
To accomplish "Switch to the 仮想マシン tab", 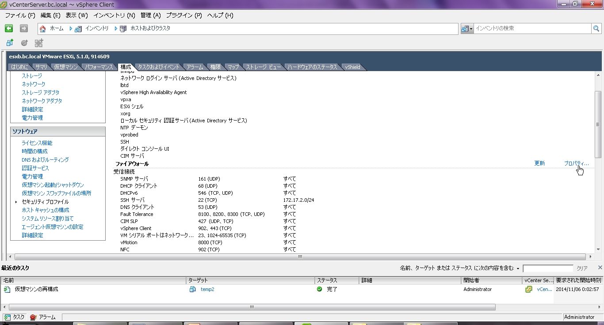I will pyautogui.click(x=66, y=67).
